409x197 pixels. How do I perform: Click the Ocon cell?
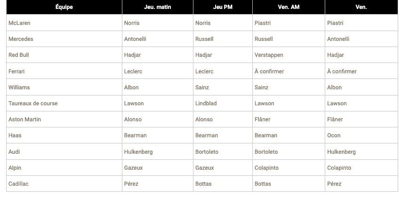tap(334, 135)
